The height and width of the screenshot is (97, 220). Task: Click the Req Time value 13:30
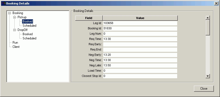coord(140,39)
